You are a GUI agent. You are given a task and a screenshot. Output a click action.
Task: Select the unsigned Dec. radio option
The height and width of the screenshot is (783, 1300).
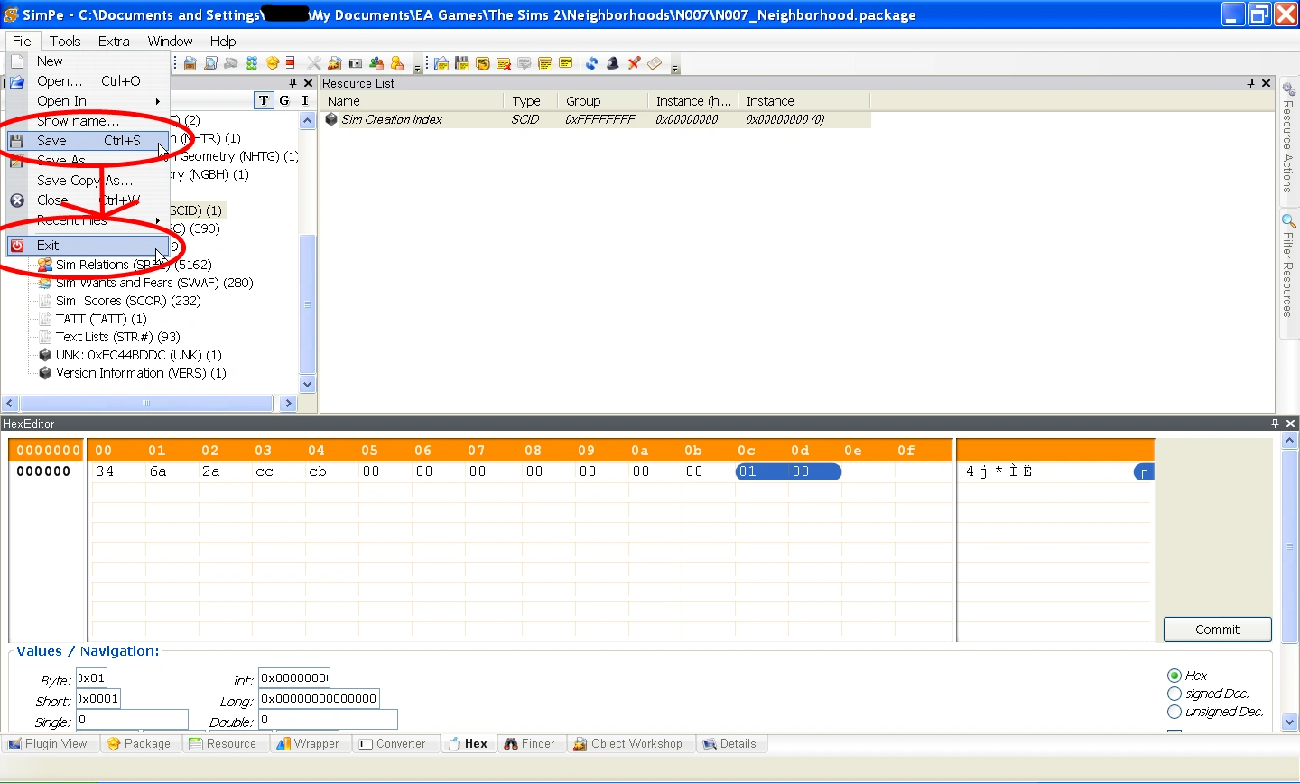pos(1175,712)
